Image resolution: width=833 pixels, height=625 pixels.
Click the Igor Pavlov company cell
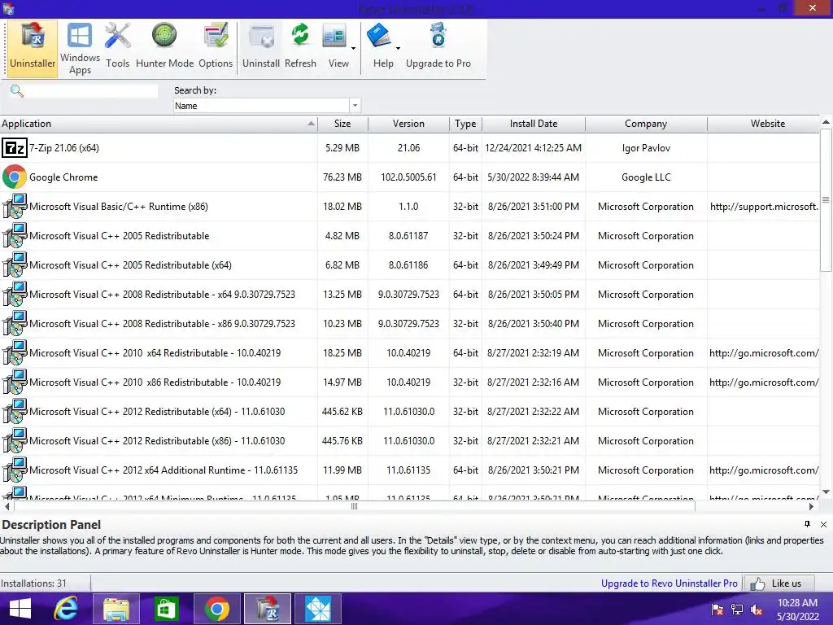[x=646, y=148]
